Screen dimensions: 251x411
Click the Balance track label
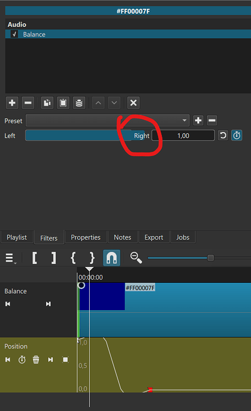[x=15, y=291]
